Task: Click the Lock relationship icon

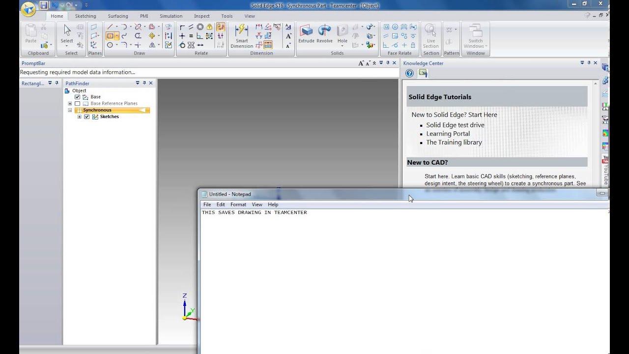Action: click(x=209, y=27)
